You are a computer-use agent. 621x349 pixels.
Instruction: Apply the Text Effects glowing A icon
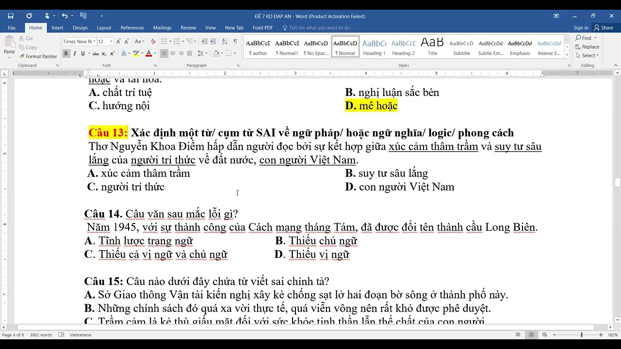(x=124, y=53)
